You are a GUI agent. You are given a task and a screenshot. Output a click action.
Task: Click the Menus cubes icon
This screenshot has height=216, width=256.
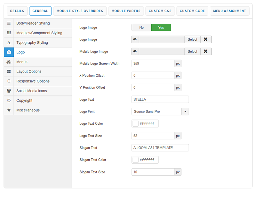(9, 62)
